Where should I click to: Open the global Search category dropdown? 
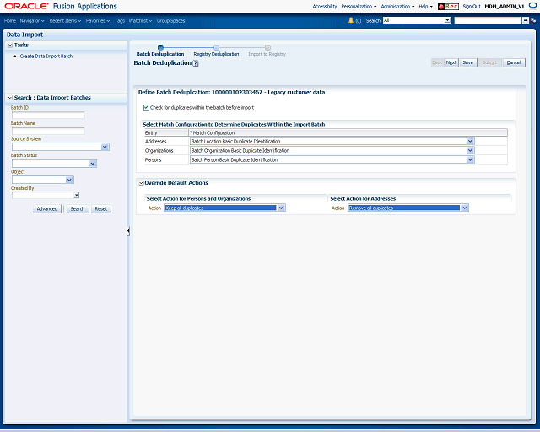[447, 20]
